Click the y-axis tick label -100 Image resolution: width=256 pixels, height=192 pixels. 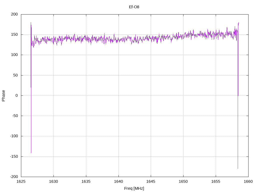pyautogui.click(x=14, y=136)
